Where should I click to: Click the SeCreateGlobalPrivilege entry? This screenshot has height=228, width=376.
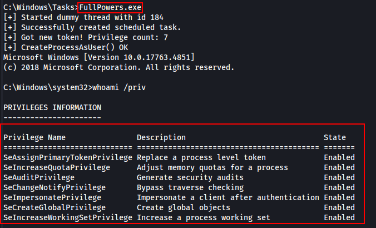click(55, 207)
